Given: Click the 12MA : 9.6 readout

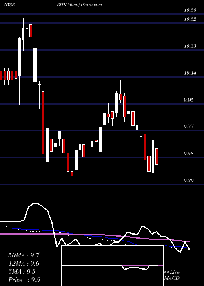Looking at the screenshot, I should click(x=24, y=264).
